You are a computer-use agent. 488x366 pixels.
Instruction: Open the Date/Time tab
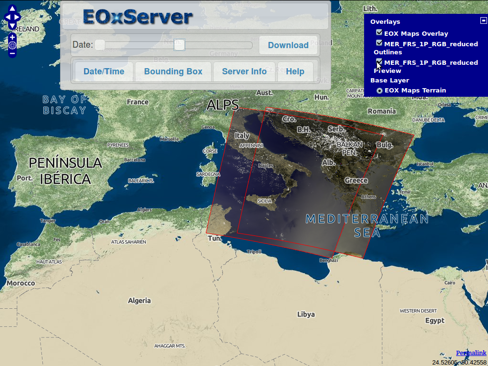tap(104, 71)
